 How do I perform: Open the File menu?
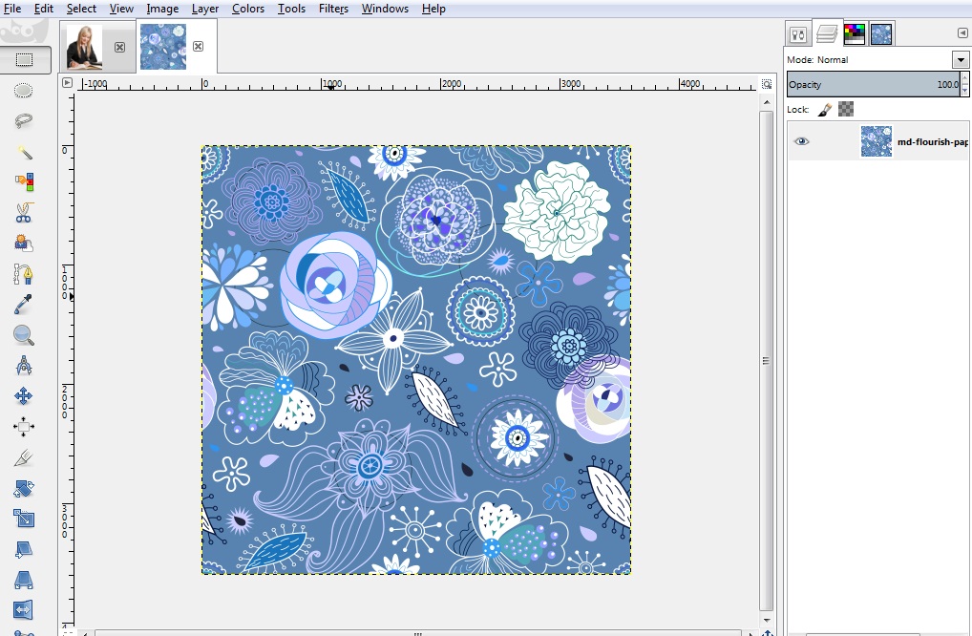12,9
